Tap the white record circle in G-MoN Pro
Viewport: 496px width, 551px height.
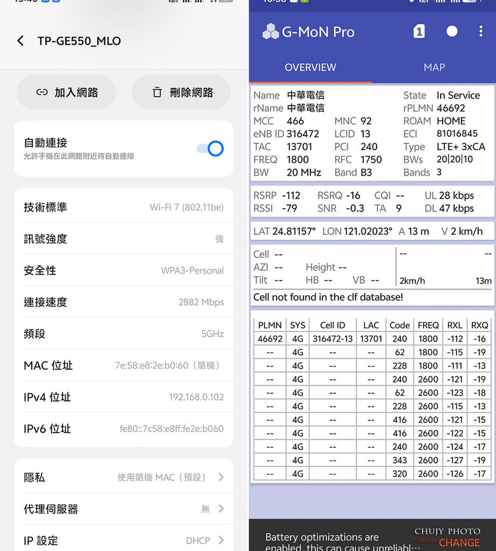click(451, 31)
